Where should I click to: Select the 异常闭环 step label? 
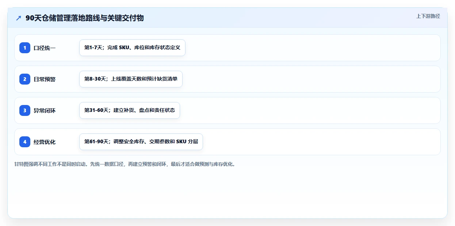coord(45,110)
